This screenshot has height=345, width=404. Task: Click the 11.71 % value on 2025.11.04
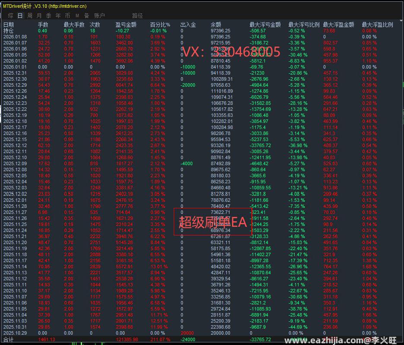(x=159, y=315)
